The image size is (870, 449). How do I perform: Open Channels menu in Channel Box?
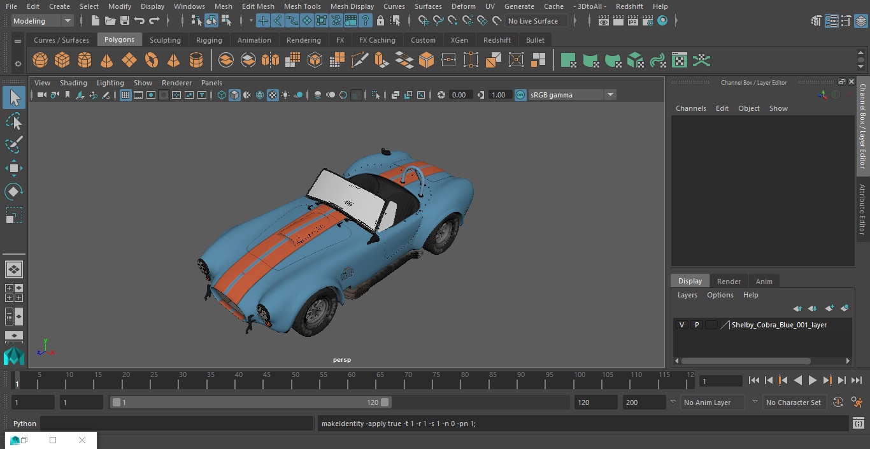(691, 108)
